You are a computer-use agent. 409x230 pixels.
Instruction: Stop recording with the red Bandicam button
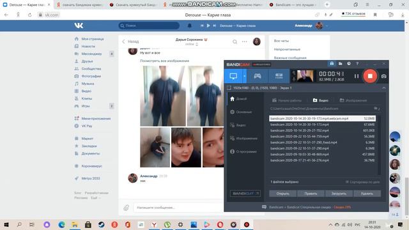pos(370,76)
